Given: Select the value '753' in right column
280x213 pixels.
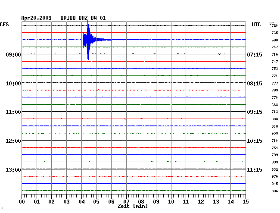Looking at the screenshot, I should pos(275,69).
